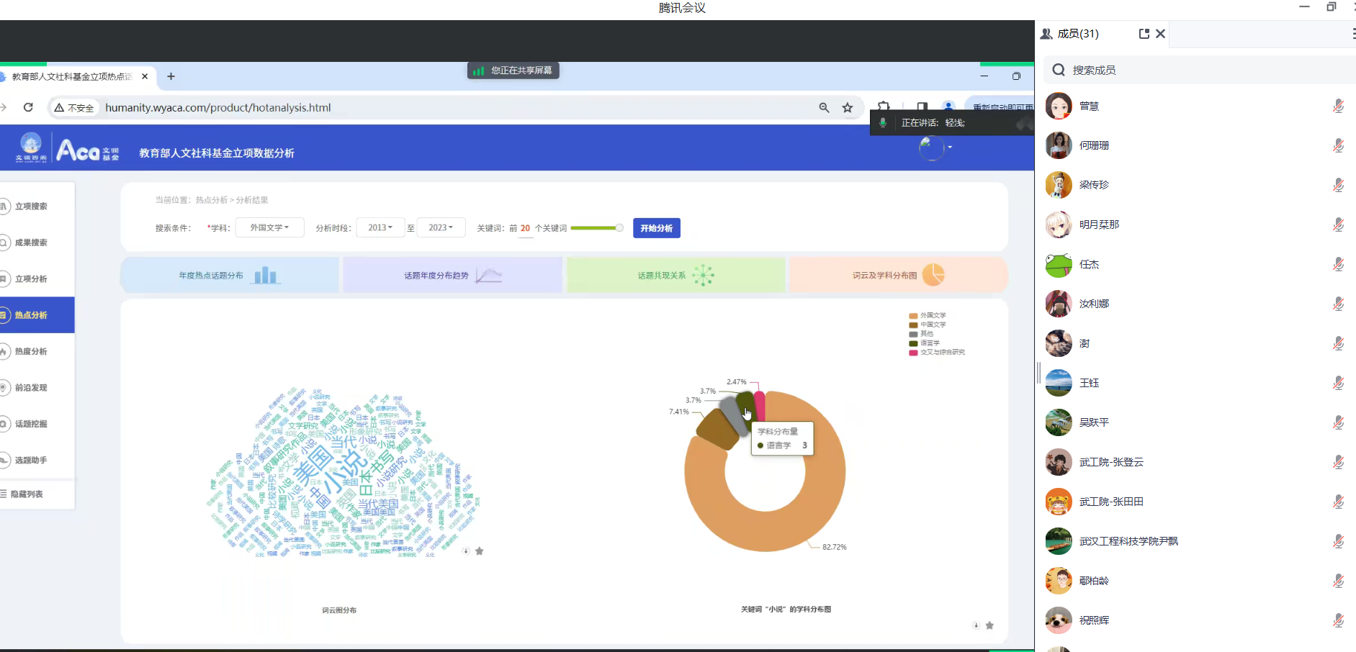Click the microphone icon next to 何珊珊

coord(1337,145)
